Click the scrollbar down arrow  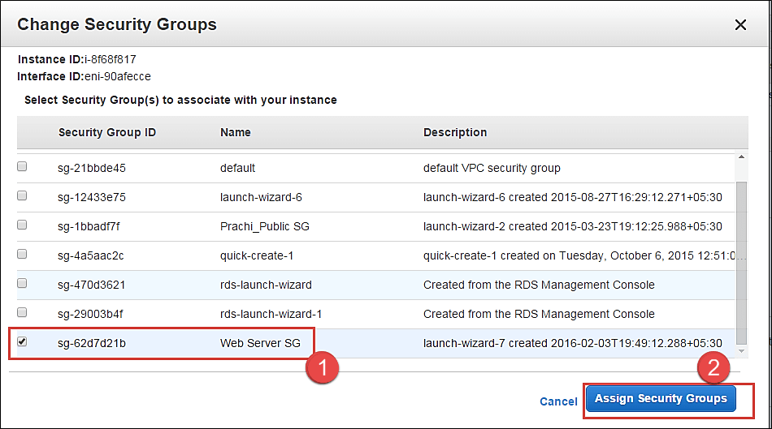[741, 350]
